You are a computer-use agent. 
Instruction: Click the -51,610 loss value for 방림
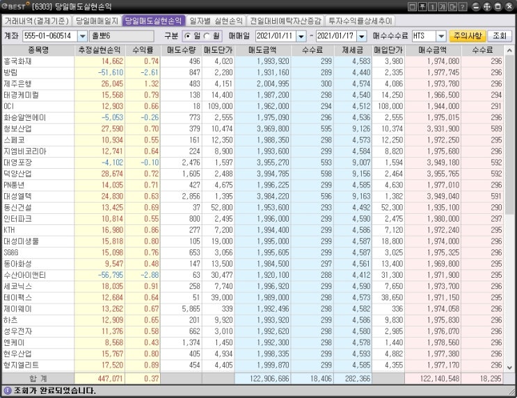click(x=111, y=73)
